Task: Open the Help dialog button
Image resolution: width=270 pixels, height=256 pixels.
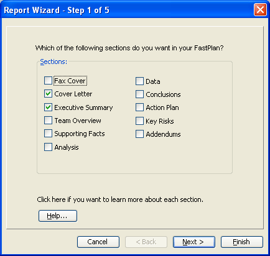Action: pos(58,216)
